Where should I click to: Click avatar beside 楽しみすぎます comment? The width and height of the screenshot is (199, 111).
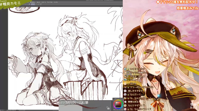[x=125, y=91]
